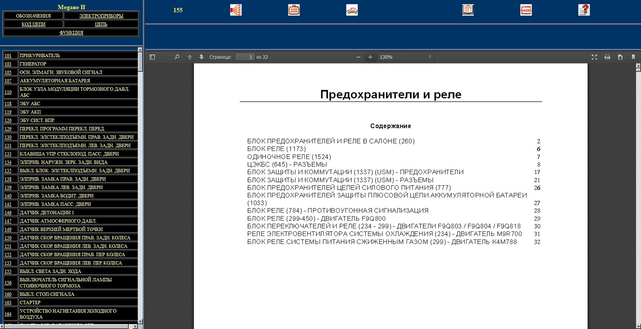Image resolution: width=641 pixels, height=329 pixels.
Task: Open component link 103 ГЕНЕРАТОР
Action: [8, 64]
